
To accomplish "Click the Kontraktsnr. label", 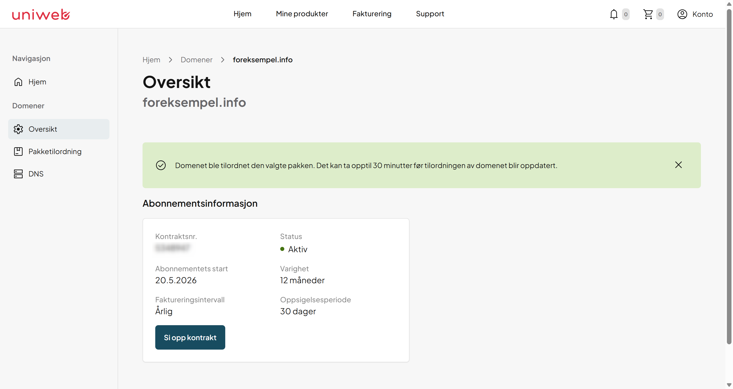I will click(x=176, y=236).
